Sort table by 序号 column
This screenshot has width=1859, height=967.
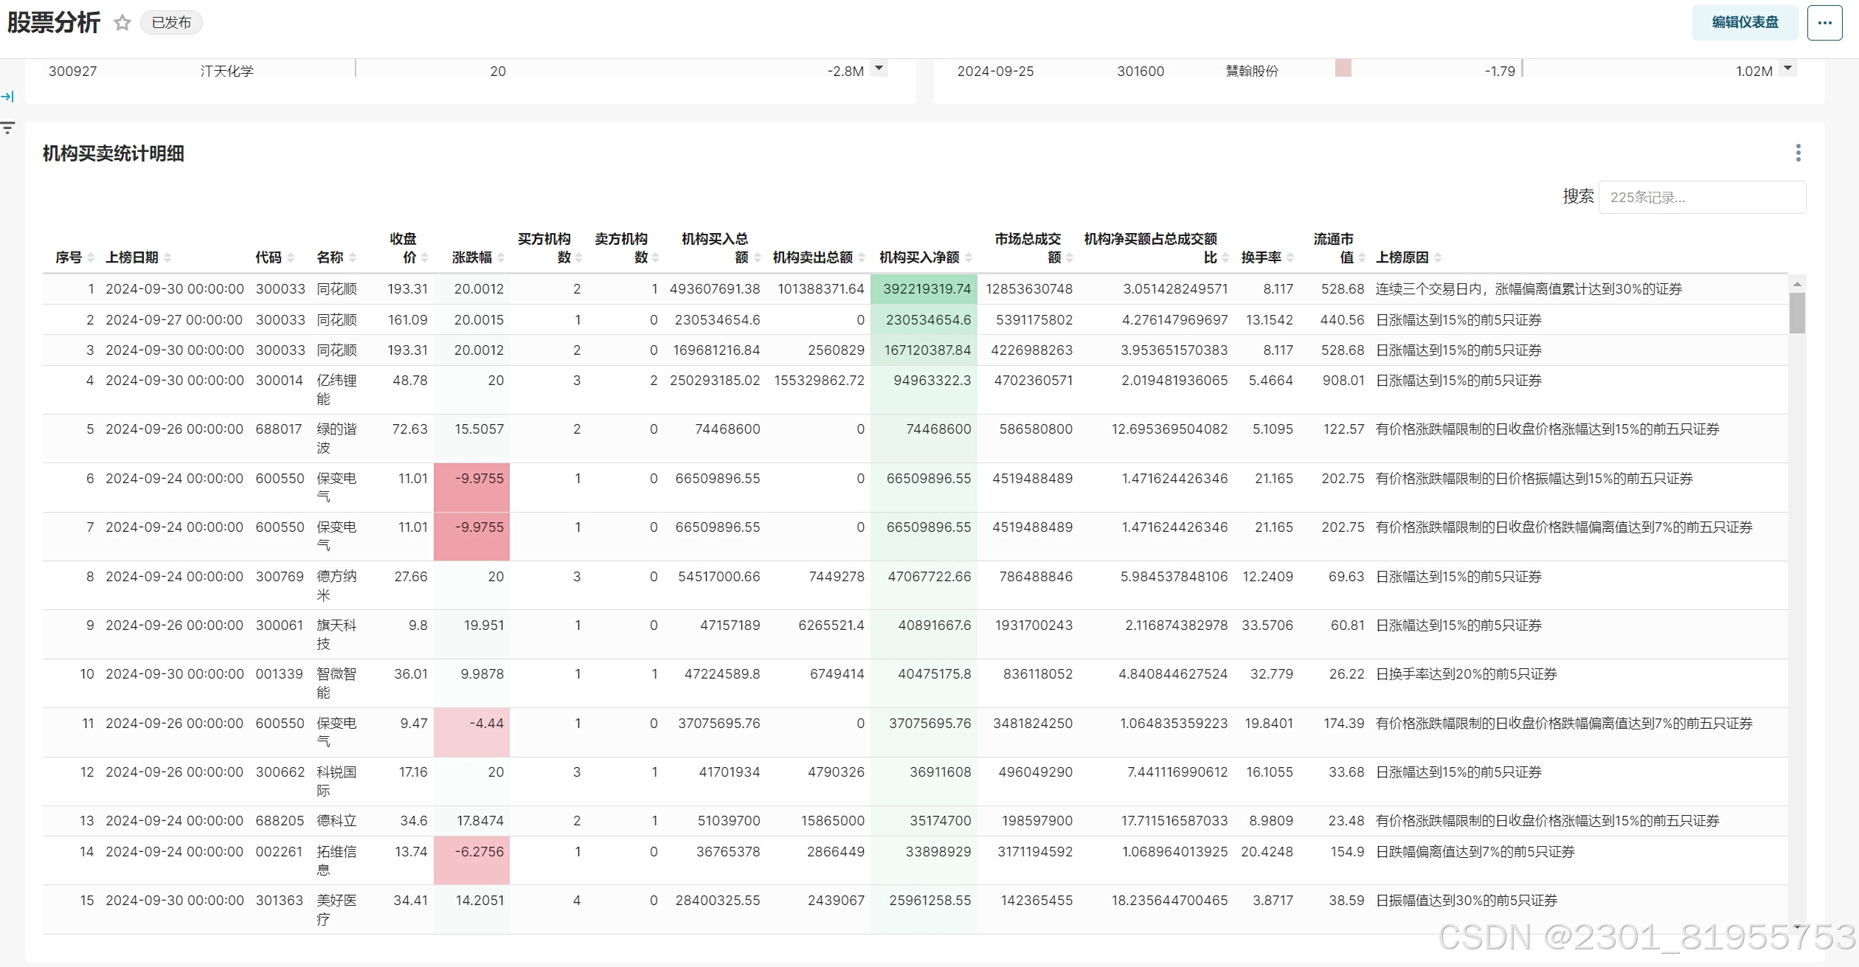tap(69, 257)
